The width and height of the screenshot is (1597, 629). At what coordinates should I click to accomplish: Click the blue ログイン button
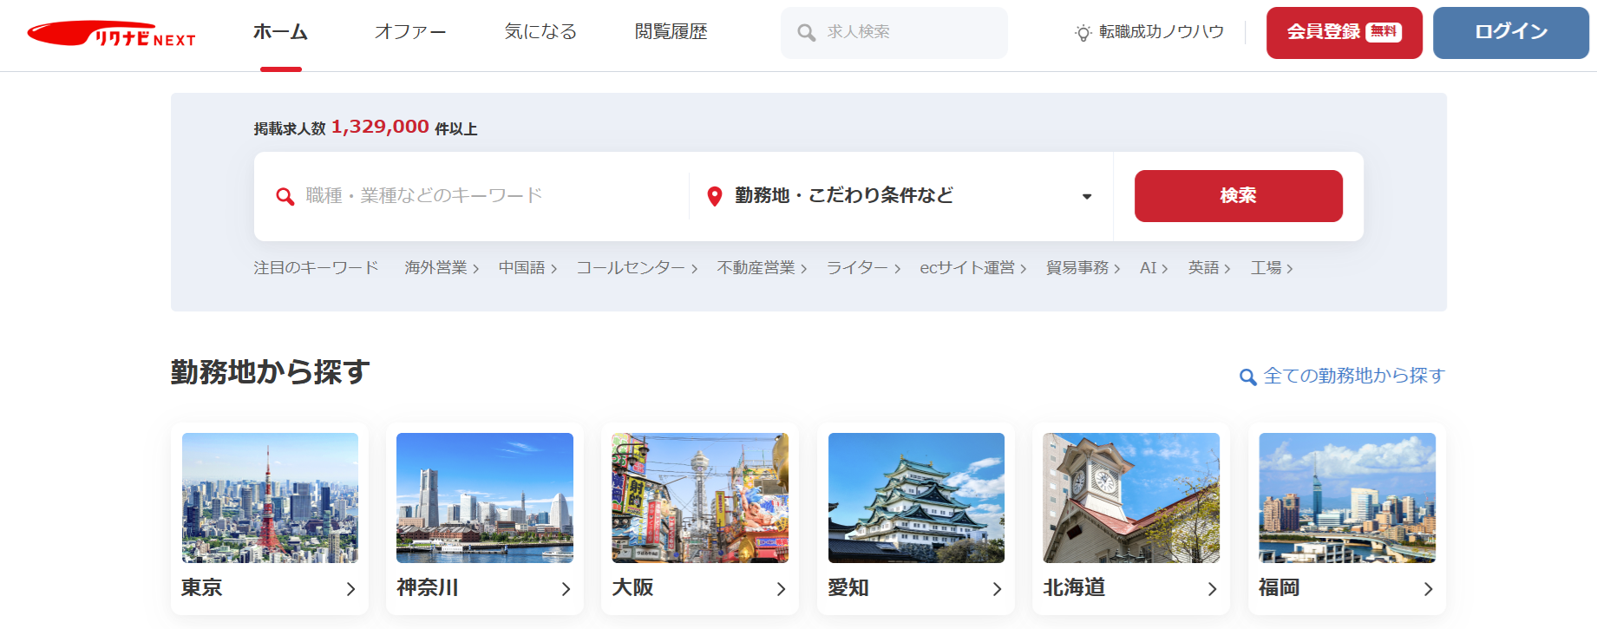pos(1510,33)
